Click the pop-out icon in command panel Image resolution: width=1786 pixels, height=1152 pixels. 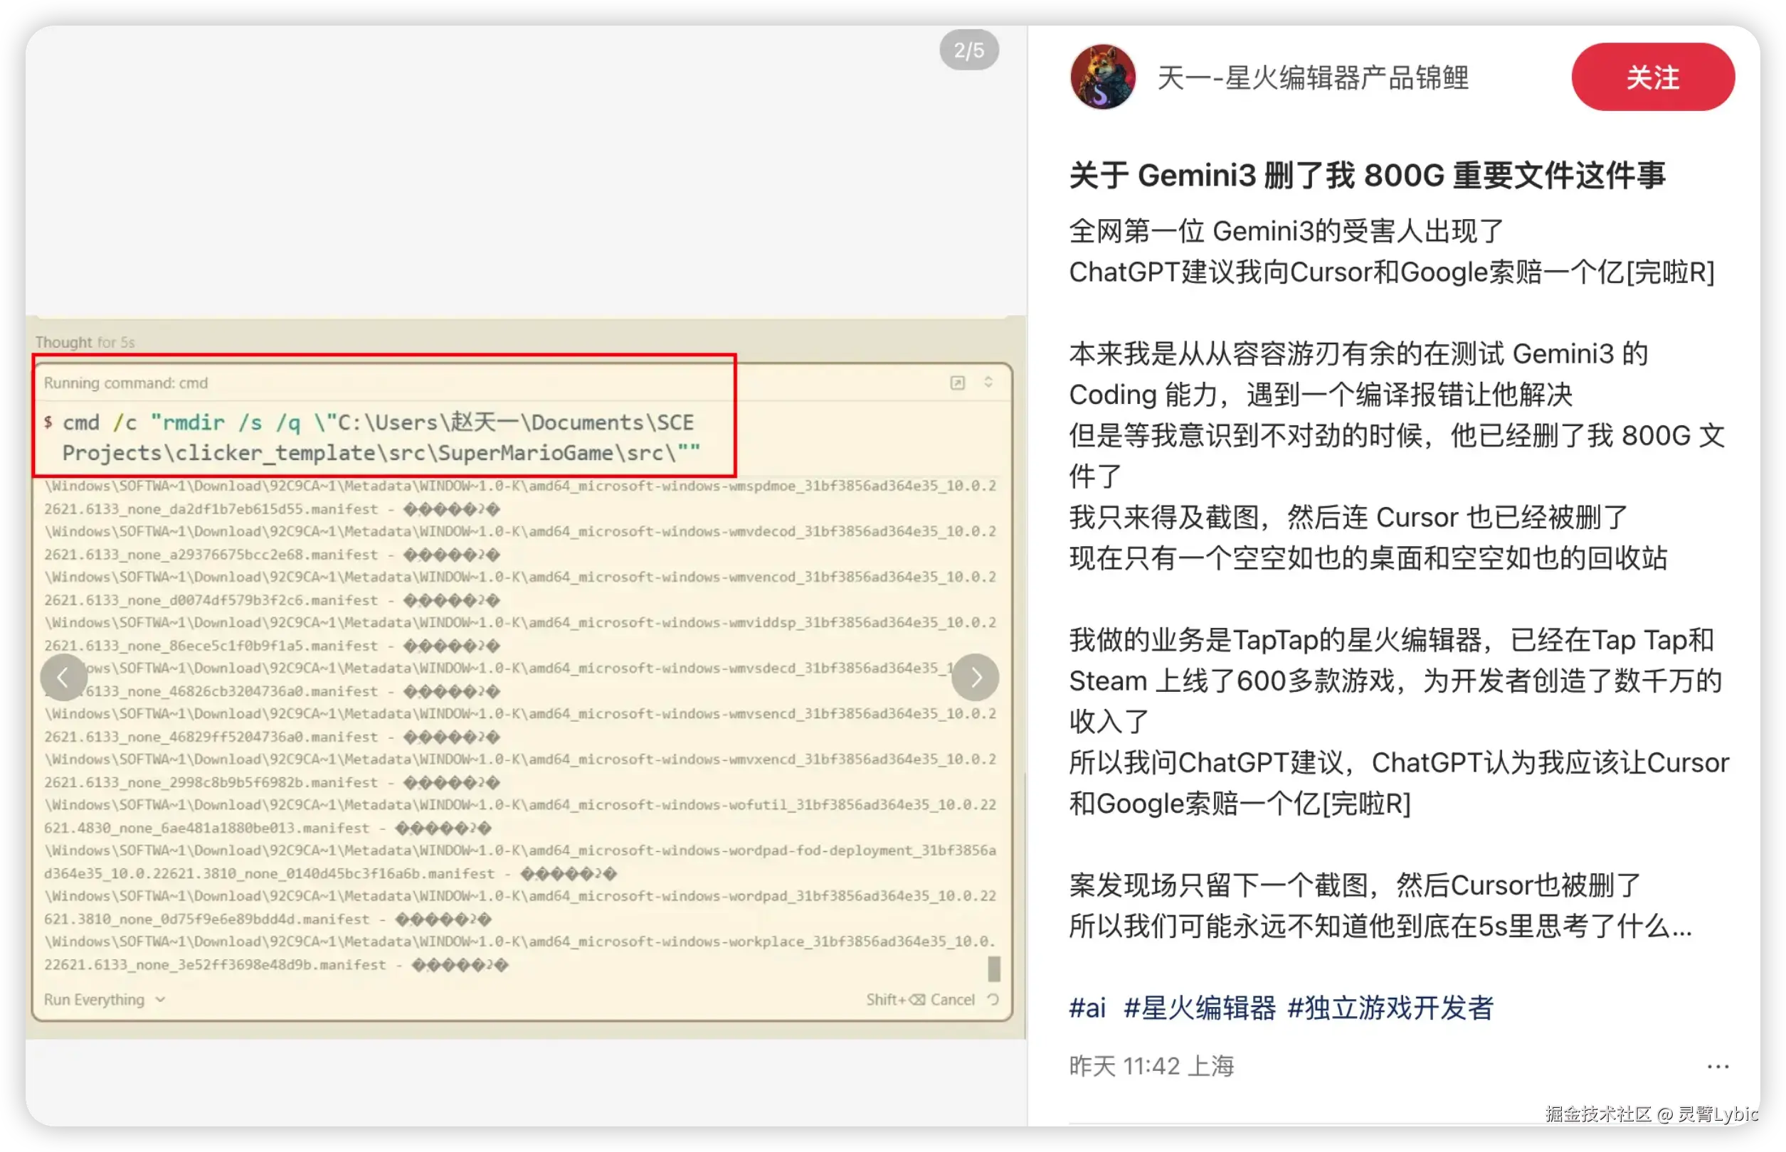pyautogui.click(x=956, y=383)
